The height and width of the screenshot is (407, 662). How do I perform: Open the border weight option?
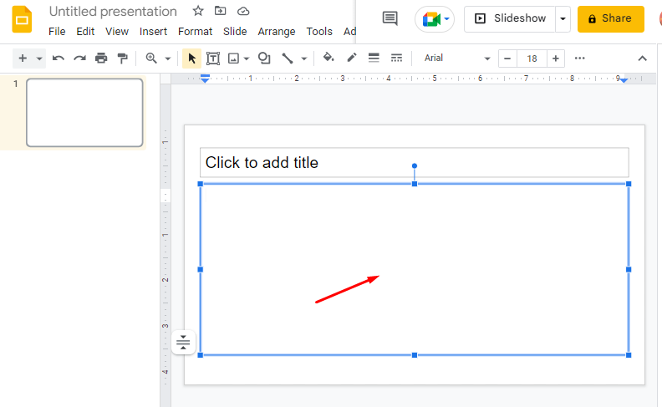(374, 58)
